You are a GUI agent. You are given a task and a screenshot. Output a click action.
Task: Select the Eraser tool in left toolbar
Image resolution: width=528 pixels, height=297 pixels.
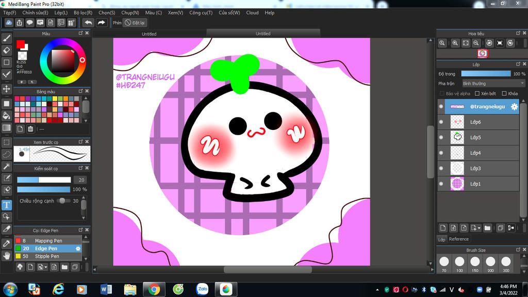6,50
